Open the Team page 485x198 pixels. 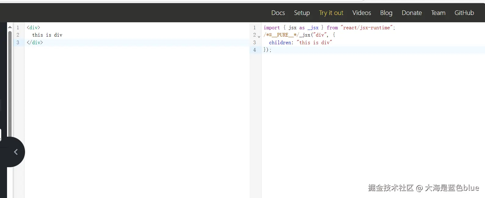coord(438,13)
